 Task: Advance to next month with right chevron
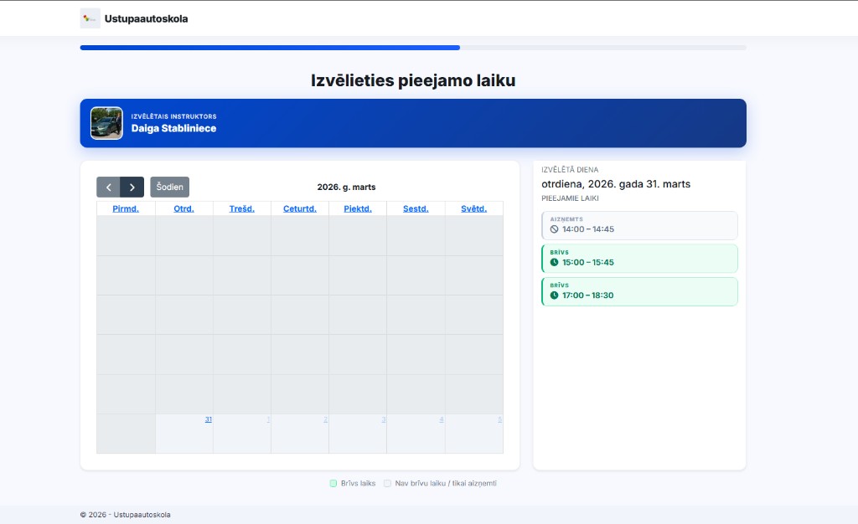pyautogui.click(x=132, y=188)
